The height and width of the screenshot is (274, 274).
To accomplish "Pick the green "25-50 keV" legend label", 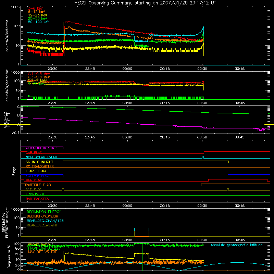I will [38, 18].
